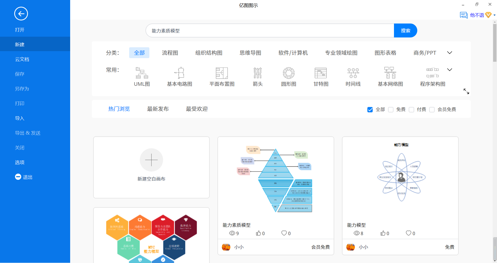Select the 时间线 icon

353,73
